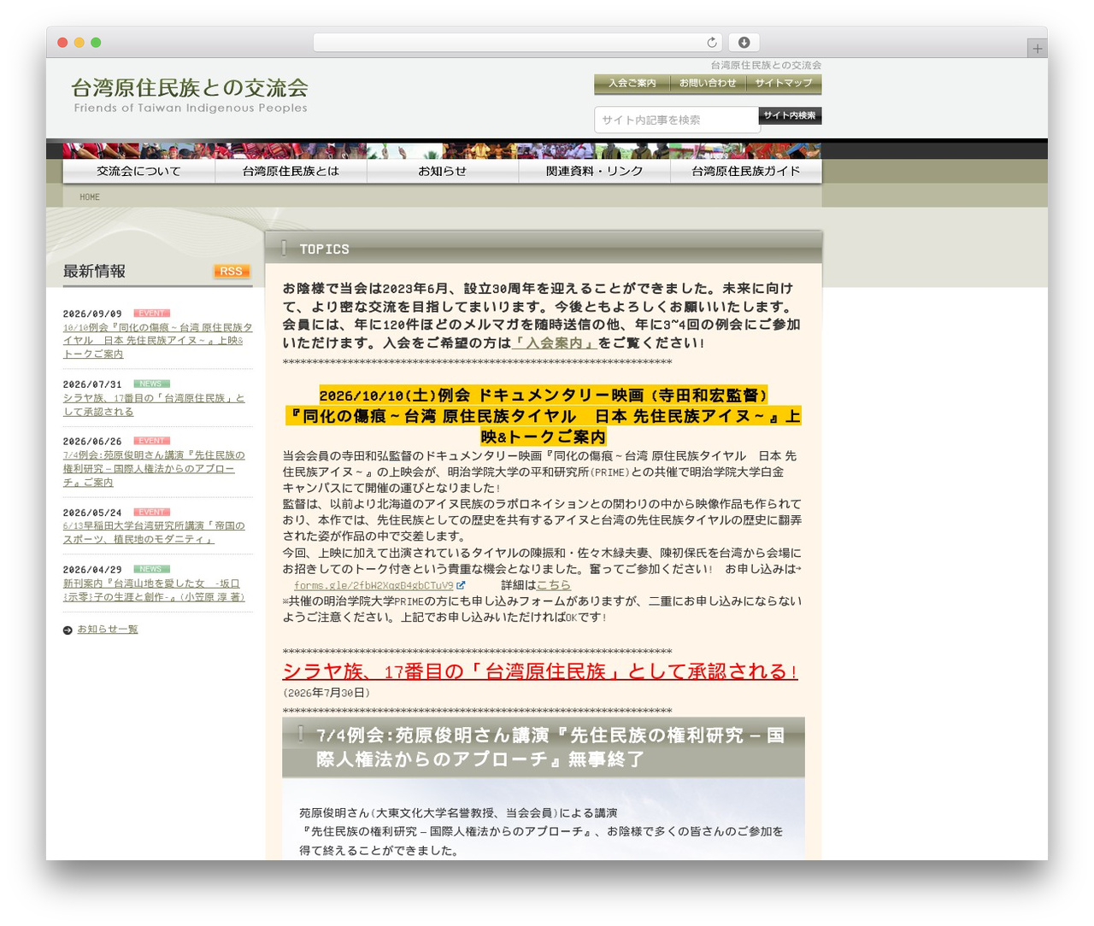Open the シラヤ族、17番目 sidebar news link
The width and height of the screenshot is (1094, 926).
tap(154, 405)
